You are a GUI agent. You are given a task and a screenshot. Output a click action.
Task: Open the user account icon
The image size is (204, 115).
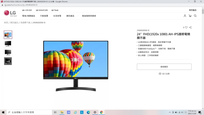click(x=185, y=16)
